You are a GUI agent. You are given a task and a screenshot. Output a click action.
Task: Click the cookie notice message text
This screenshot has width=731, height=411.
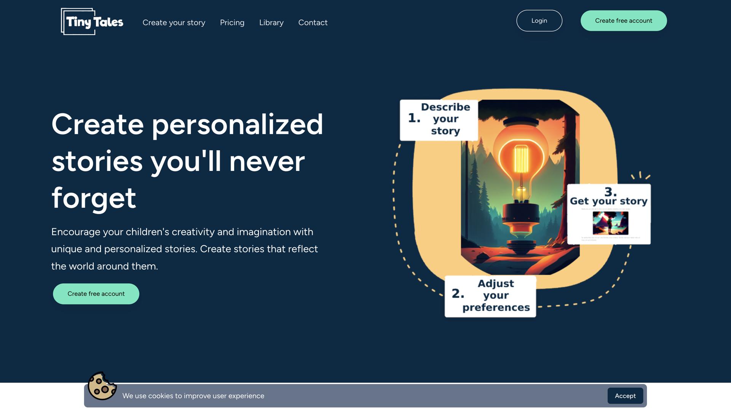[193, 396]
